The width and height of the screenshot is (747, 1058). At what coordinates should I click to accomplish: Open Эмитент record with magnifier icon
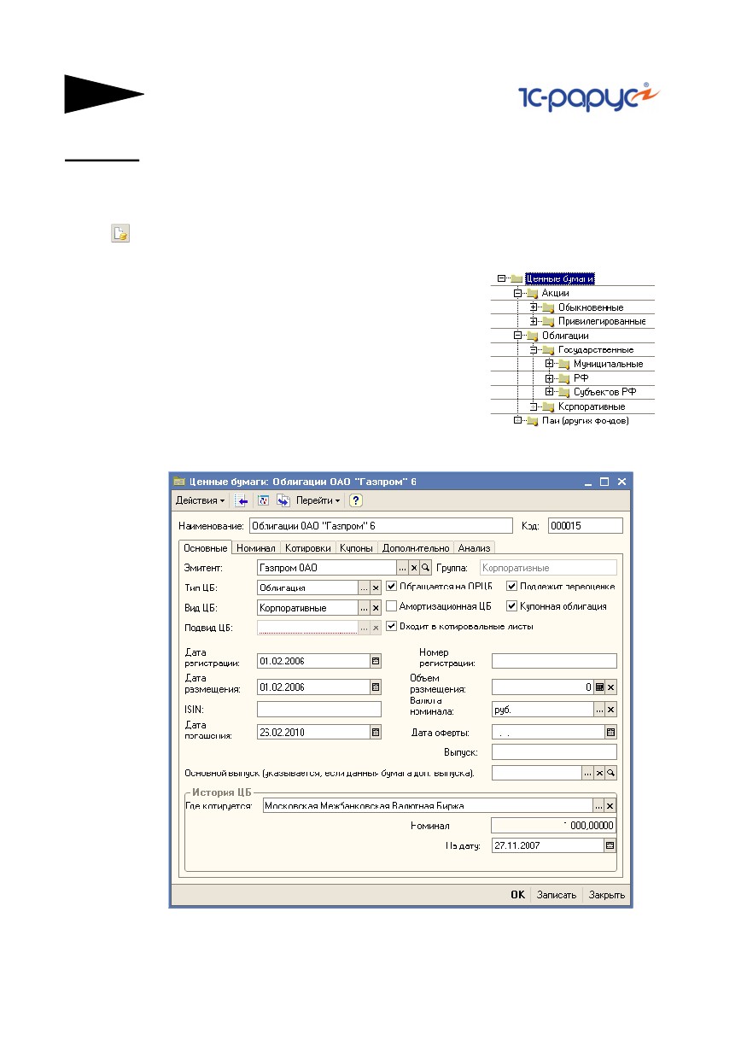point(425,567)
